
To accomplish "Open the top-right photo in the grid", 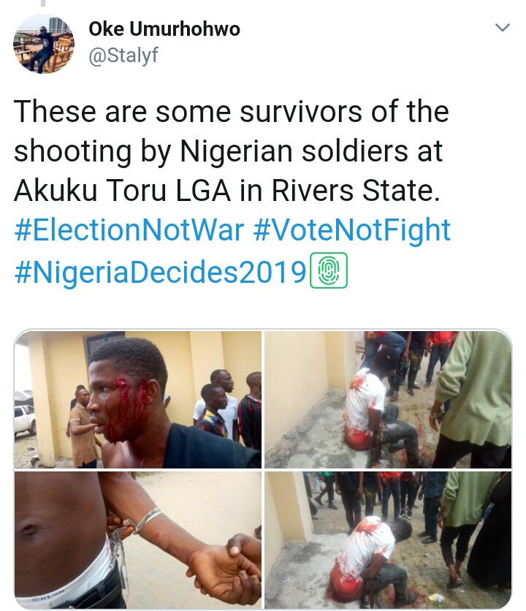I will coord(387,399).
